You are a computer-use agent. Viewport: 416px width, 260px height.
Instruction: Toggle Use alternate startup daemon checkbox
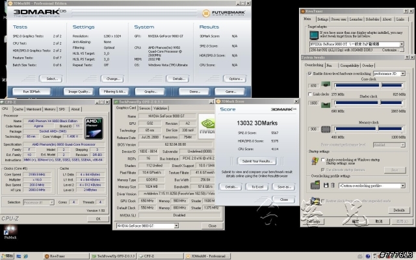point(323,170)
